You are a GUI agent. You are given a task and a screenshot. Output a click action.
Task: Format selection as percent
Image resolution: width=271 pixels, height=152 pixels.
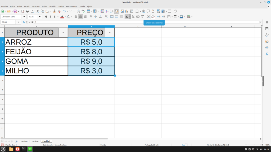pos(133,17)
